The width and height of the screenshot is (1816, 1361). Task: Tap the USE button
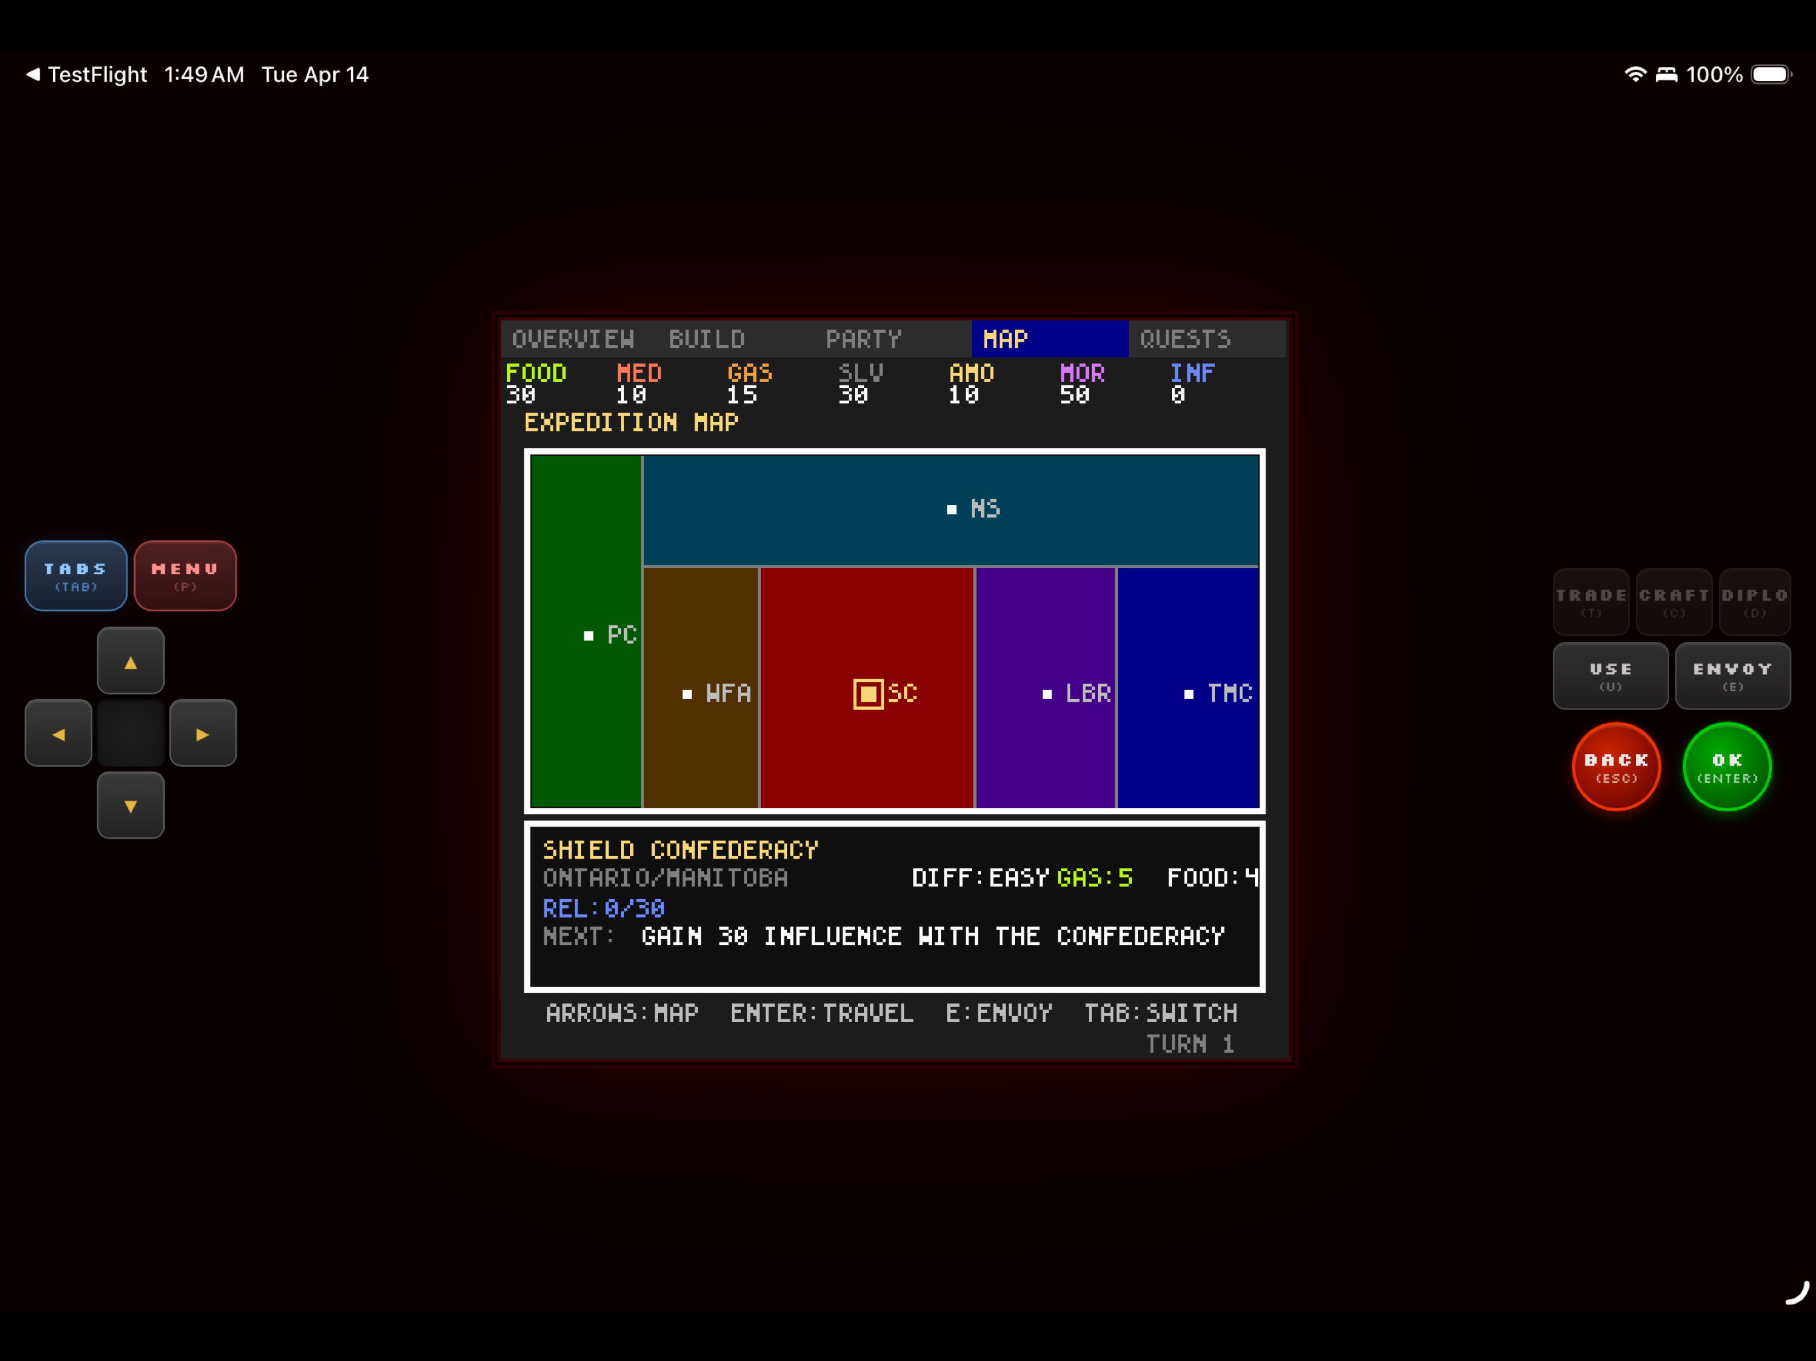[x=1609, y=676]
